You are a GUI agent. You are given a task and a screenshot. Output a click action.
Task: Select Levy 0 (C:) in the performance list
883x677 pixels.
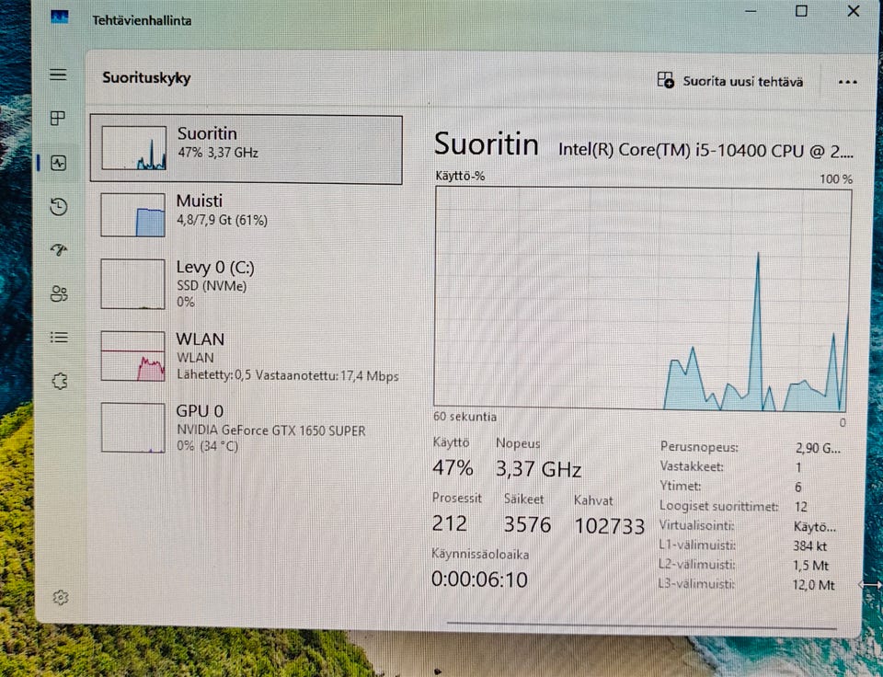click(247, 284)
